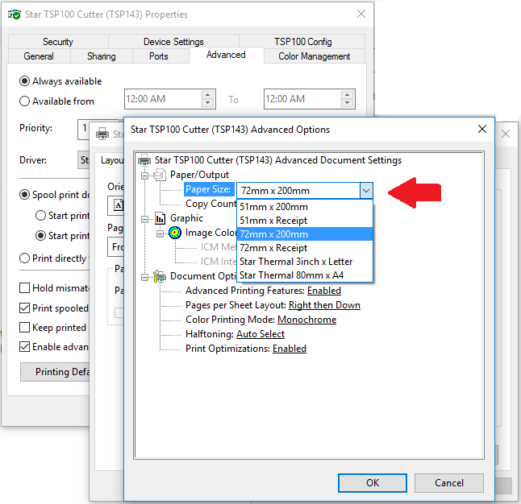Click the Paper/Output envelope icon
The height and width of the screenshot is (504, 521).
[x=160, y=175]
